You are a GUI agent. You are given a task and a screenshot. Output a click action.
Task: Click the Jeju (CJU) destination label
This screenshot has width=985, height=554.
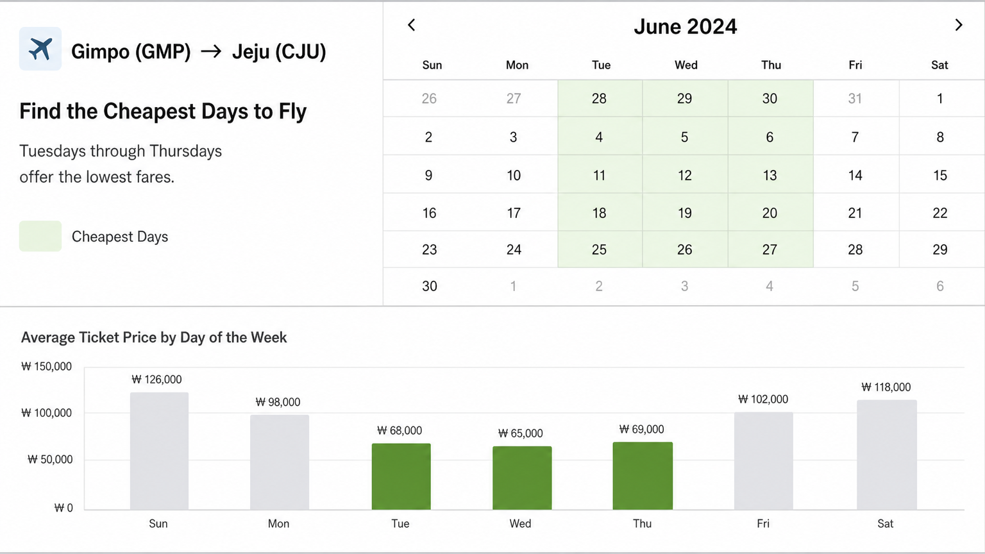(279, 51)
